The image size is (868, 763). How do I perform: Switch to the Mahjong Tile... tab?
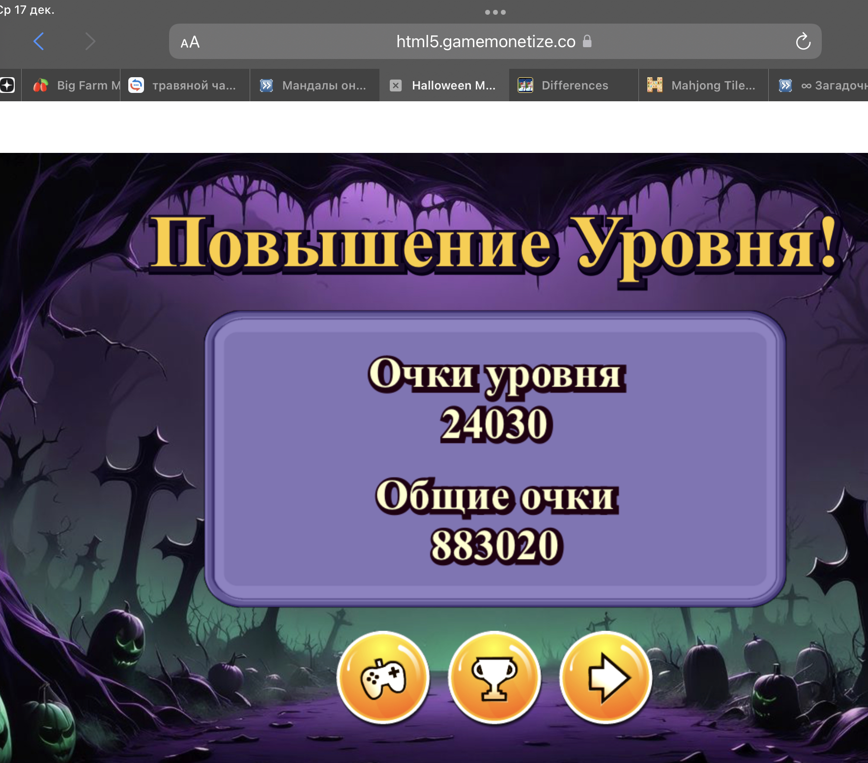point(704,86)
